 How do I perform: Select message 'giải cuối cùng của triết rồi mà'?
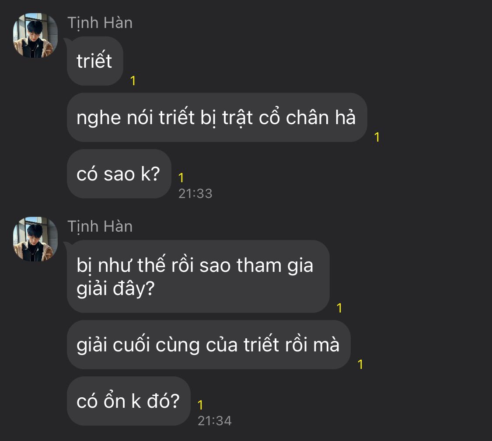tap(209, 345)
